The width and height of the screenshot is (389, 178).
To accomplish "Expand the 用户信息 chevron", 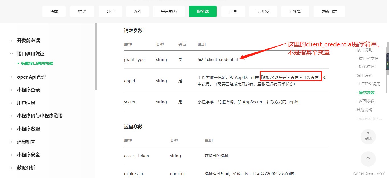I will [11, 103].
